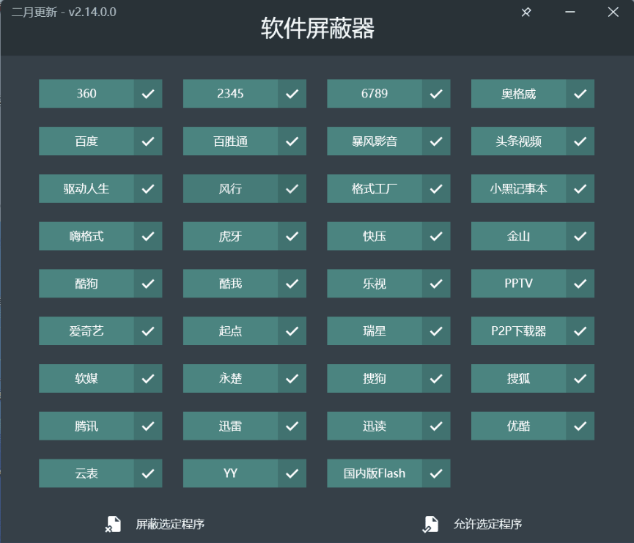This screenshot has height=543, width=634.
Task: Click the pin window icon
Action: (526, 12)
